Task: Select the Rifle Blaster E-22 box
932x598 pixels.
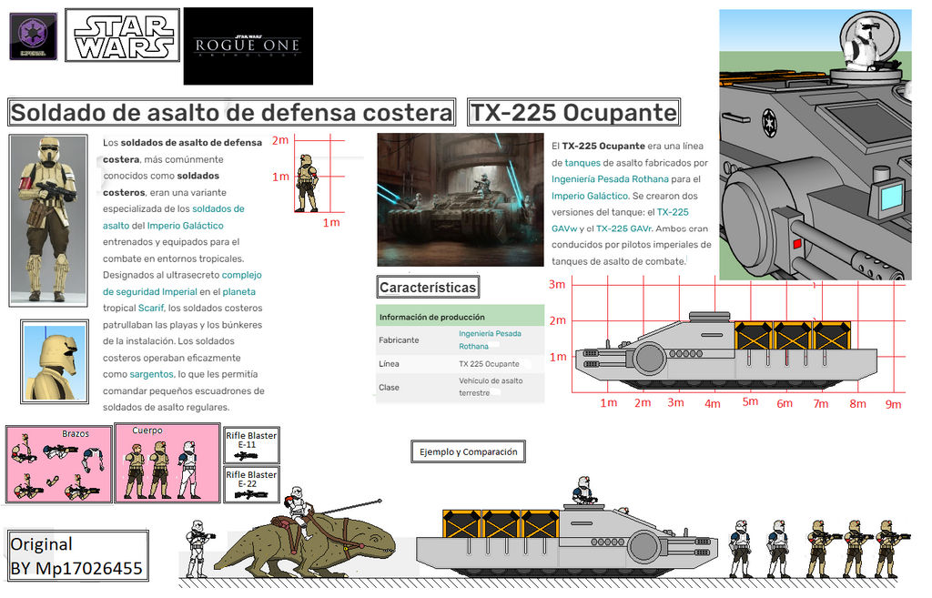Action: click(x=251, y=484)
